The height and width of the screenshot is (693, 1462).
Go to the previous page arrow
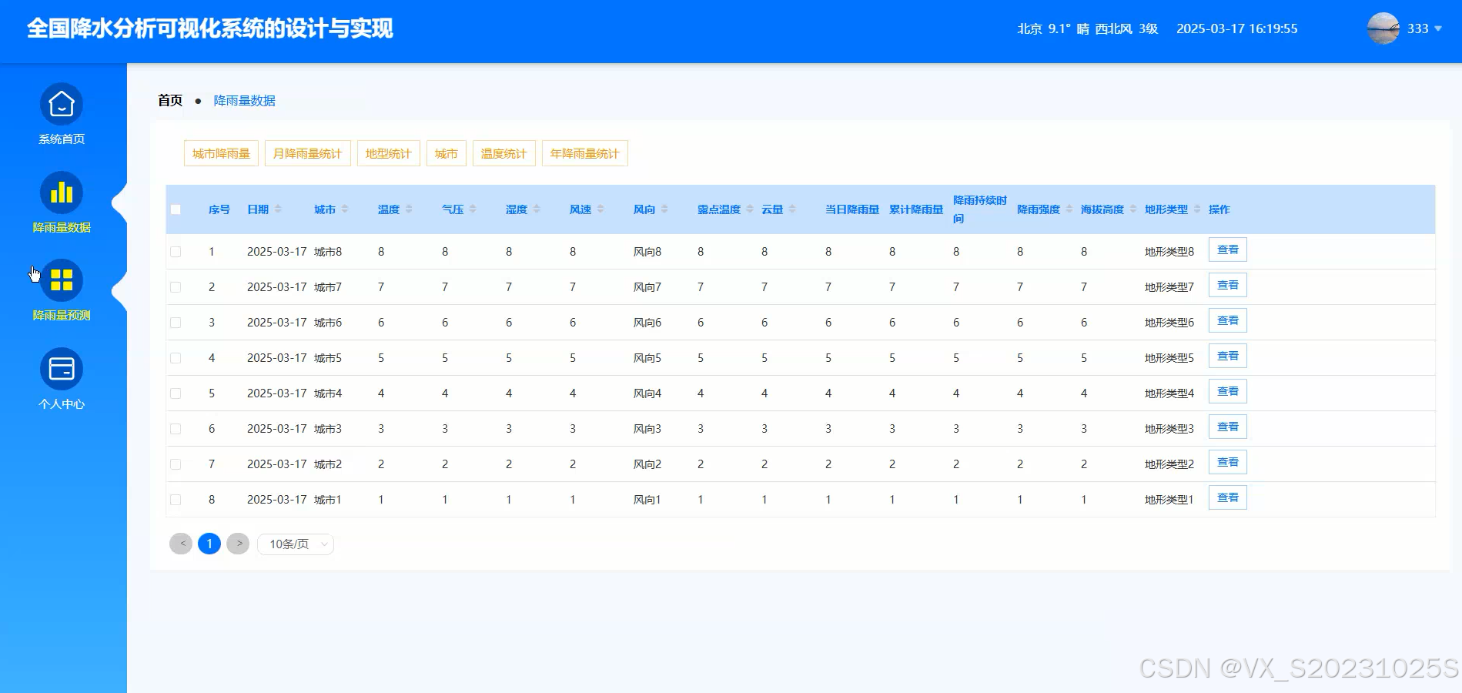point(181,544)
